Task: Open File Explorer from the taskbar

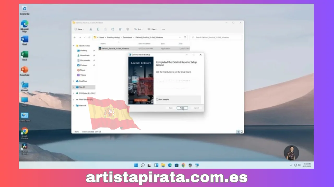Action: click(x=163, y=165)
